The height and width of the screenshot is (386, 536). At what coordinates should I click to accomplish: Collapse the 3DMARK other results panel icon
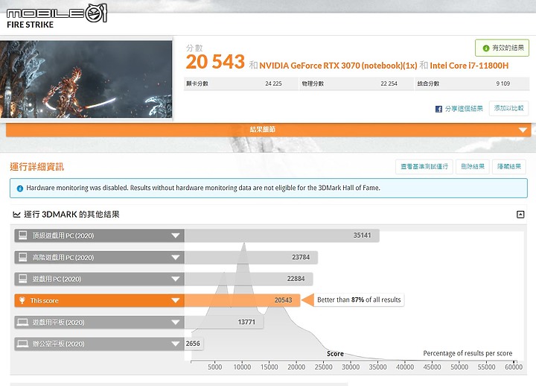[520, 215]
